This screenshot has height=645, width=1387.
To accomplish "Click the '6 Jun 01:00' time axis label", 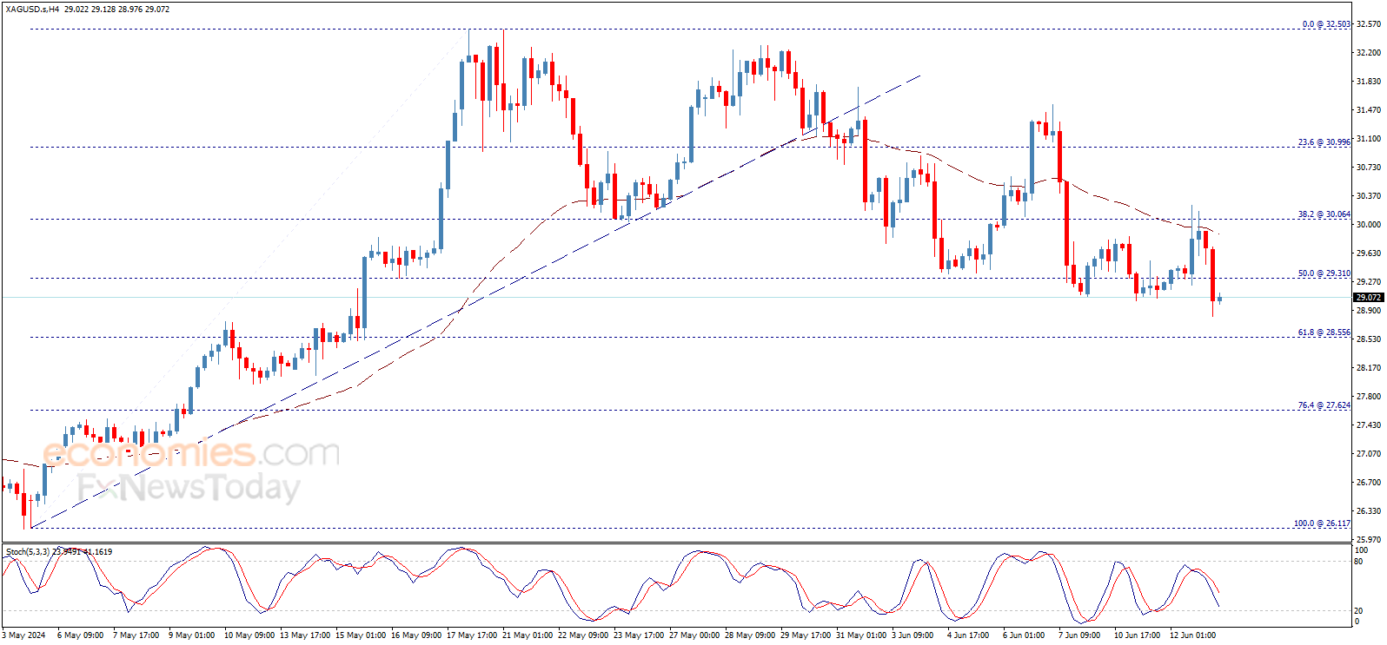I will [x=1024, y=635].
